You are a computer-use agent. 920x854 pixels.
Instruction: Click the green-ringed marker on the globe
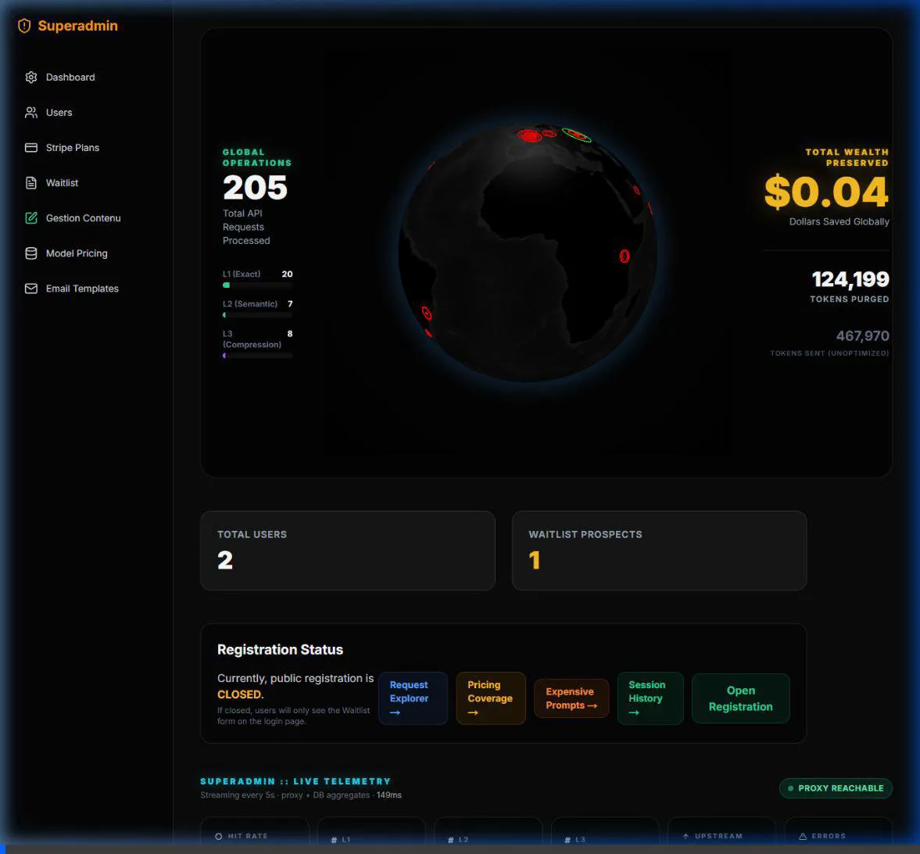[577, 135]
